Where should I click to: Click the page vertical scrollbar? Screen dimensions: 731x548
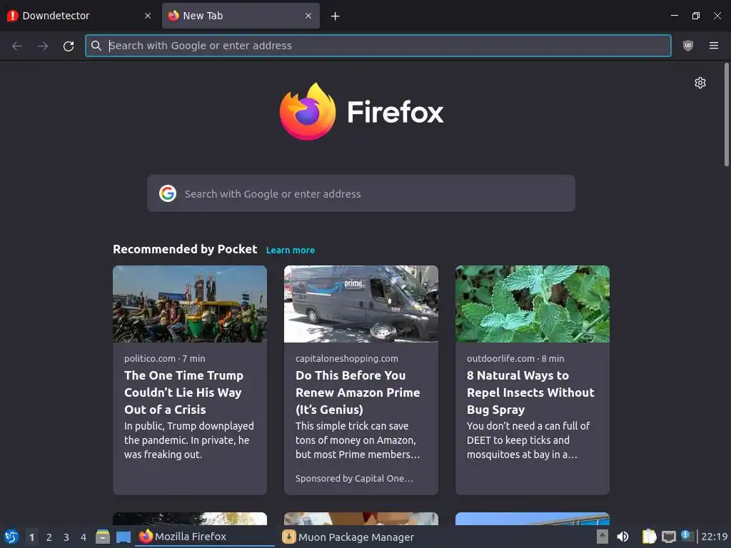(726, 115)
